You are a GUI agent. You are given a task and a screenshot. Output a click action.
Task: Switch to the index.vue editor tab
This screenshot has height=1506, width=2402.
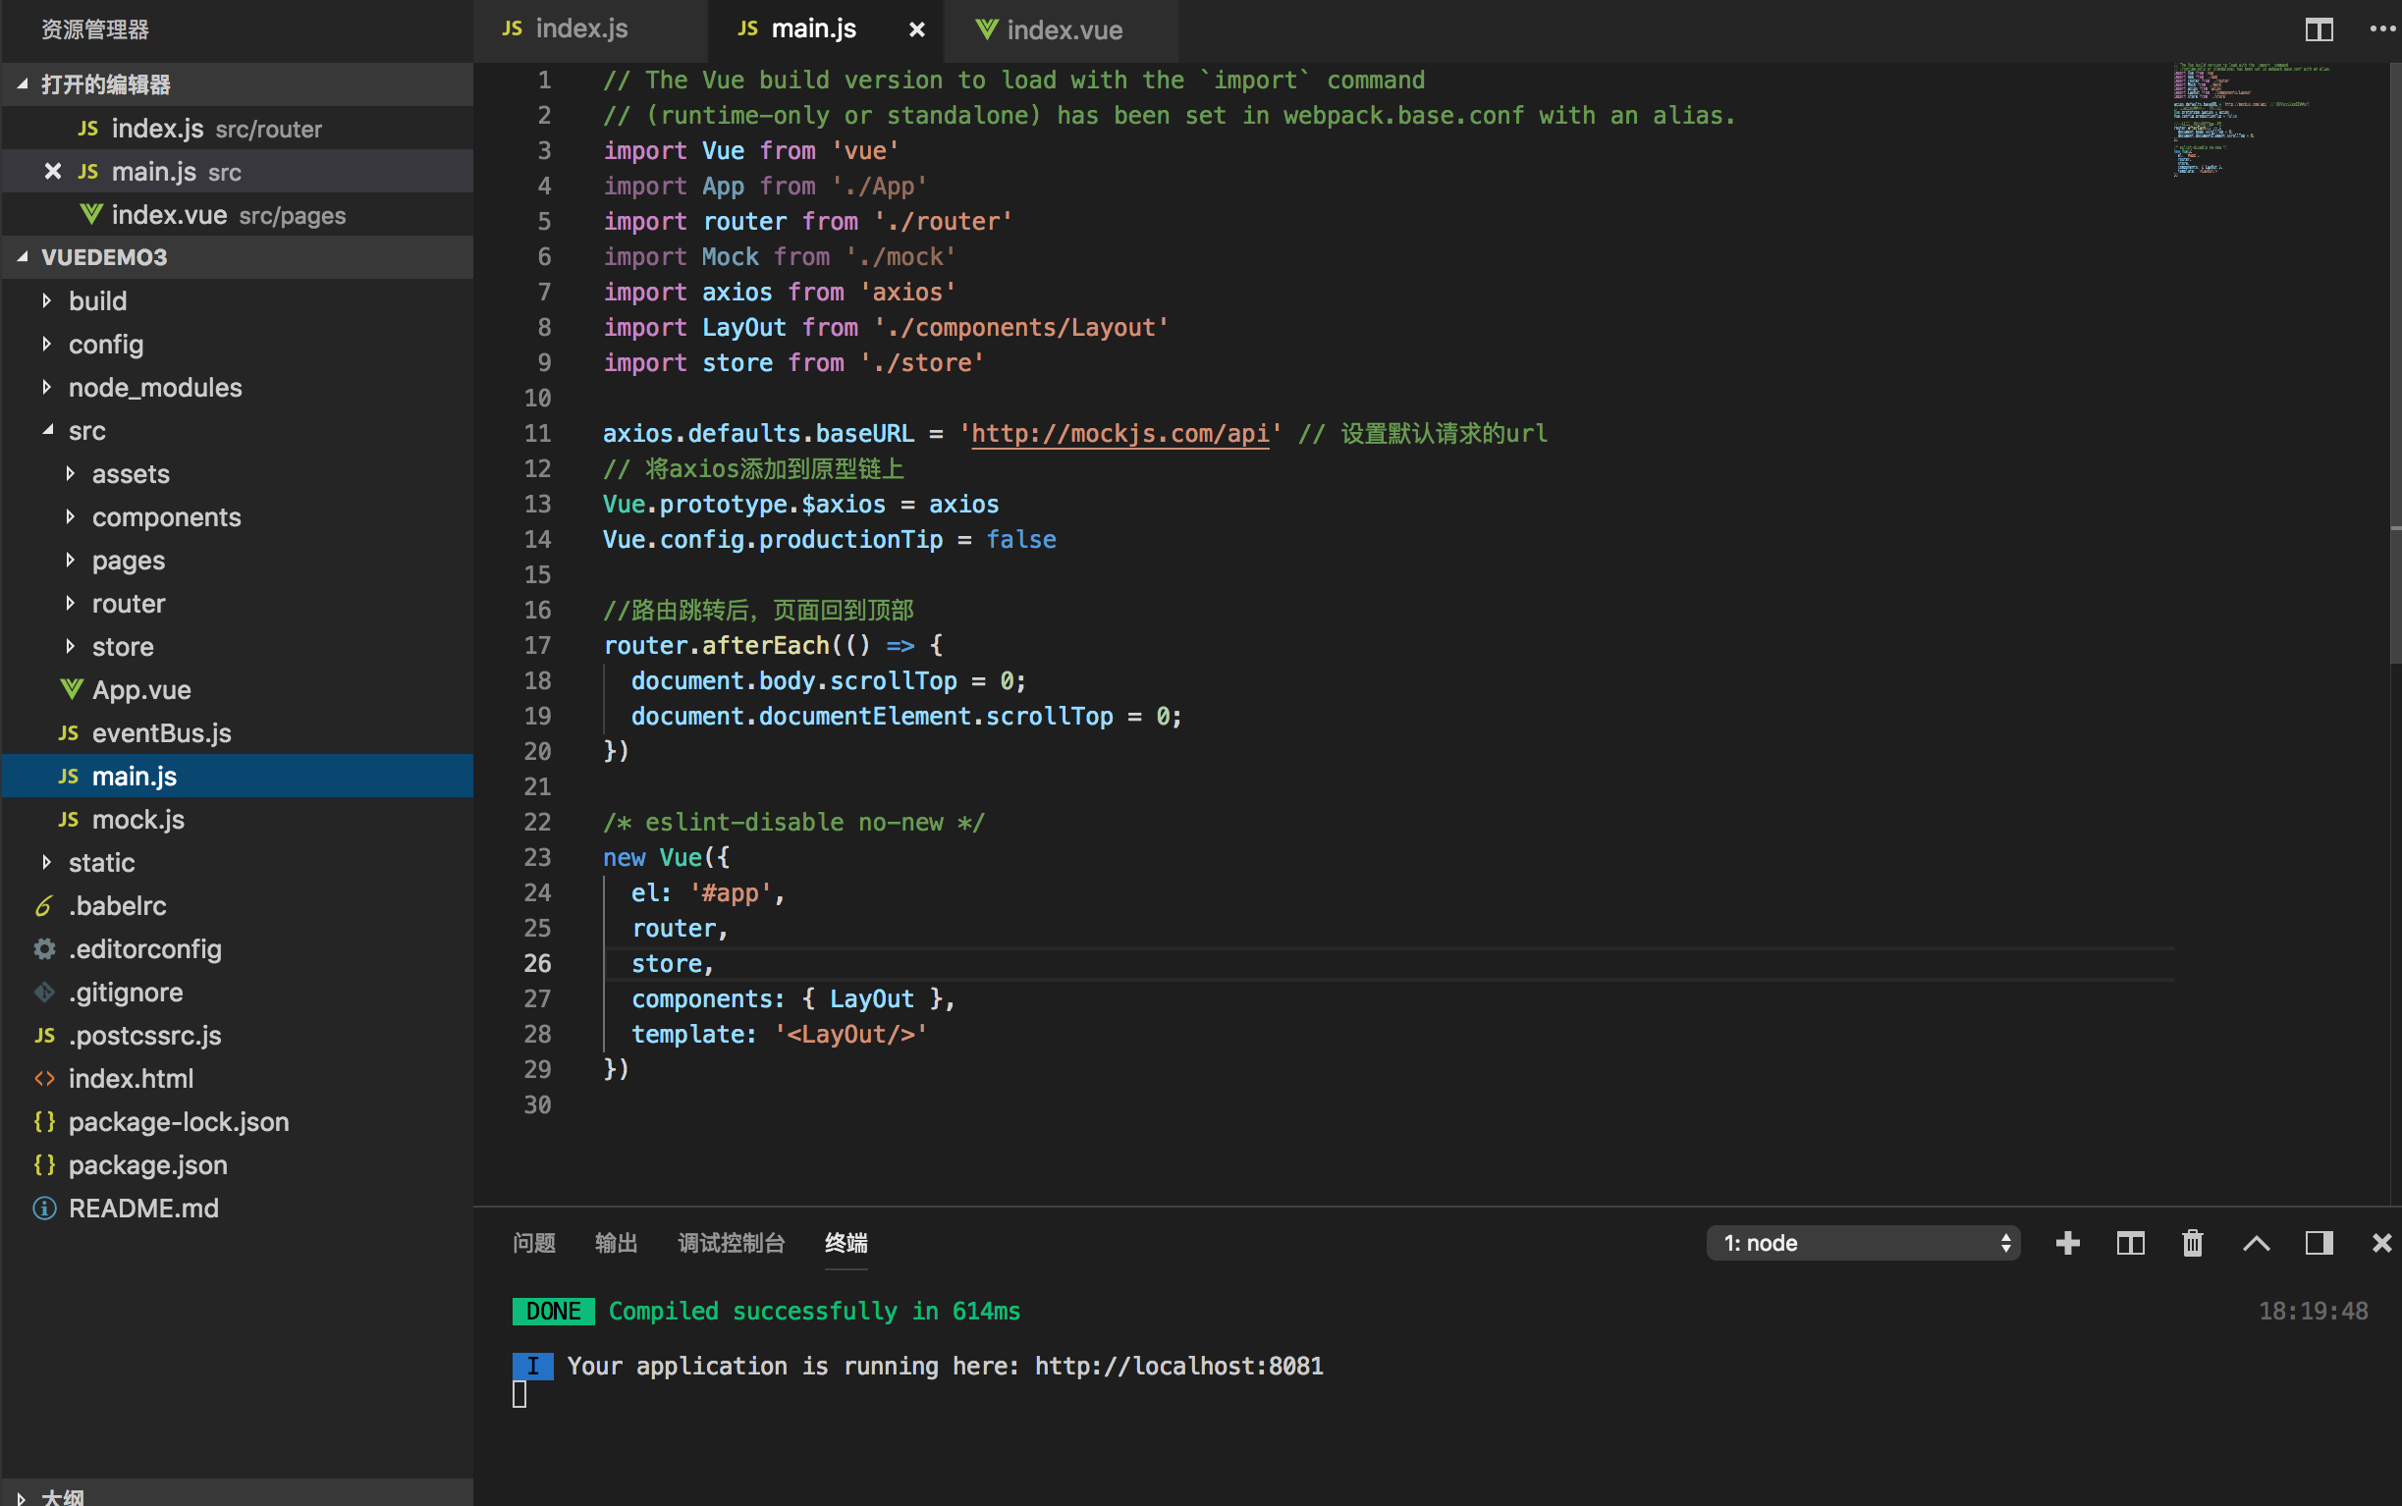[1061, 29]
